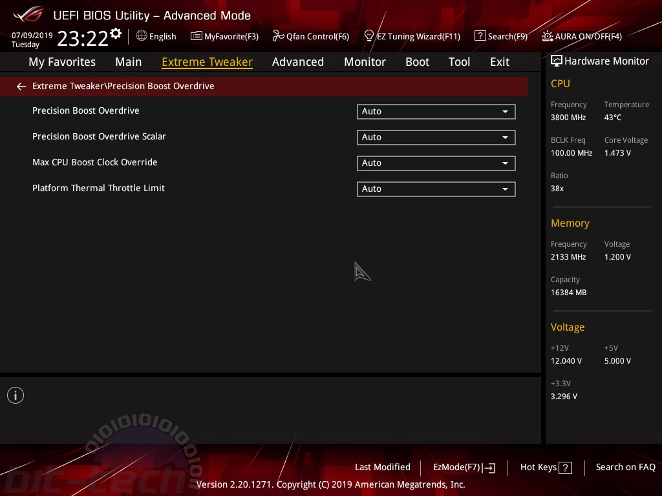Go to the Exit tab
The width and height of the screenshot is (662, 496).
[x=500, y=62]
